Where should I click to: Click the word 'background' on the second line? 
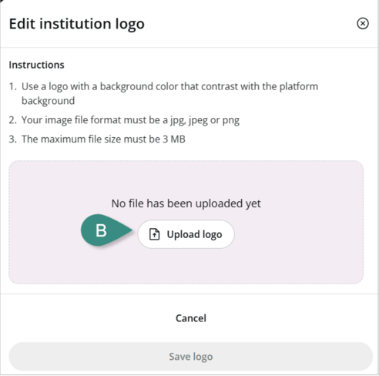tap(48, 101)
